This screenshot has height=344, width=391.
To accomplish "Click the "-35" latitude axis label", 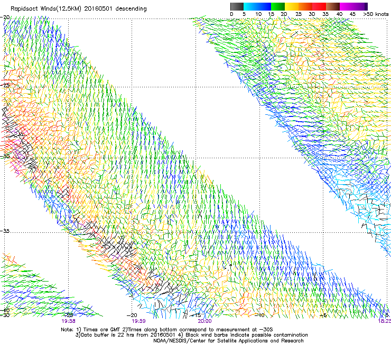I will click(5, 231).
